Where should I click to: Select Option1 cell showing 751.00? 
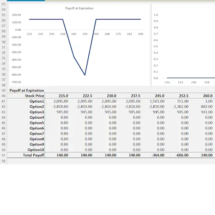pos(183,101)
